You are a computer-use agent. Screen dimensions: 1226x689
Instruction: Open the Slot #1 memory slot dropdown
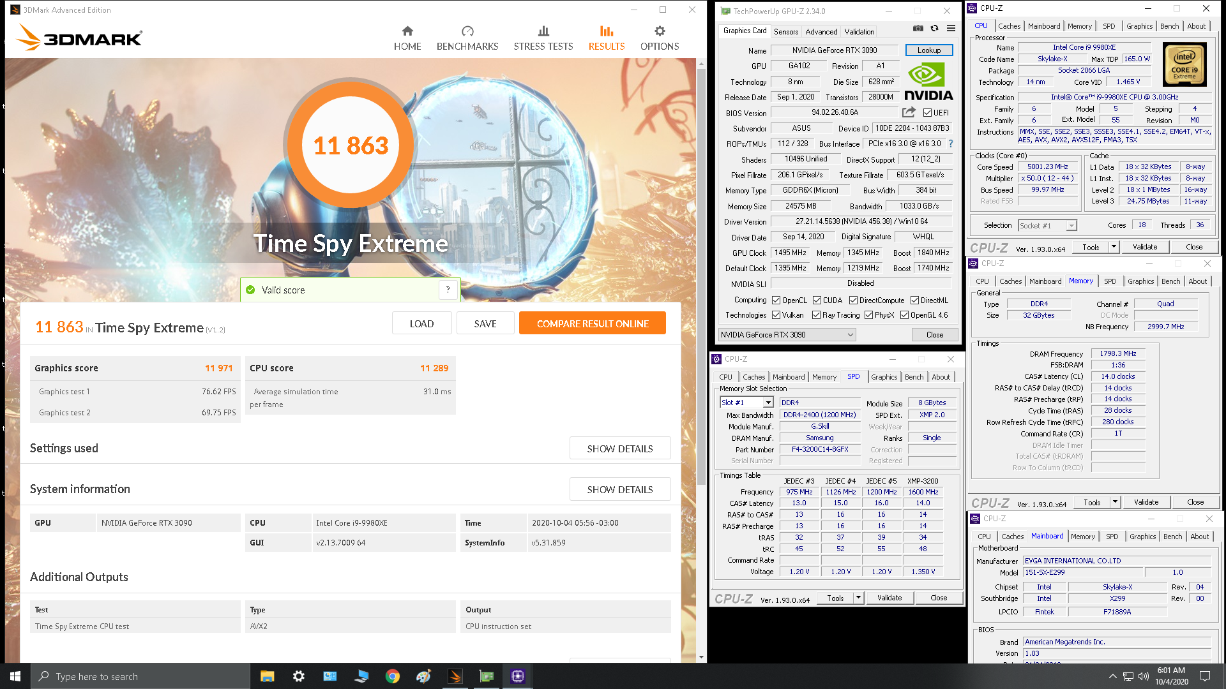pyautogui.click(x=746, y=403)
